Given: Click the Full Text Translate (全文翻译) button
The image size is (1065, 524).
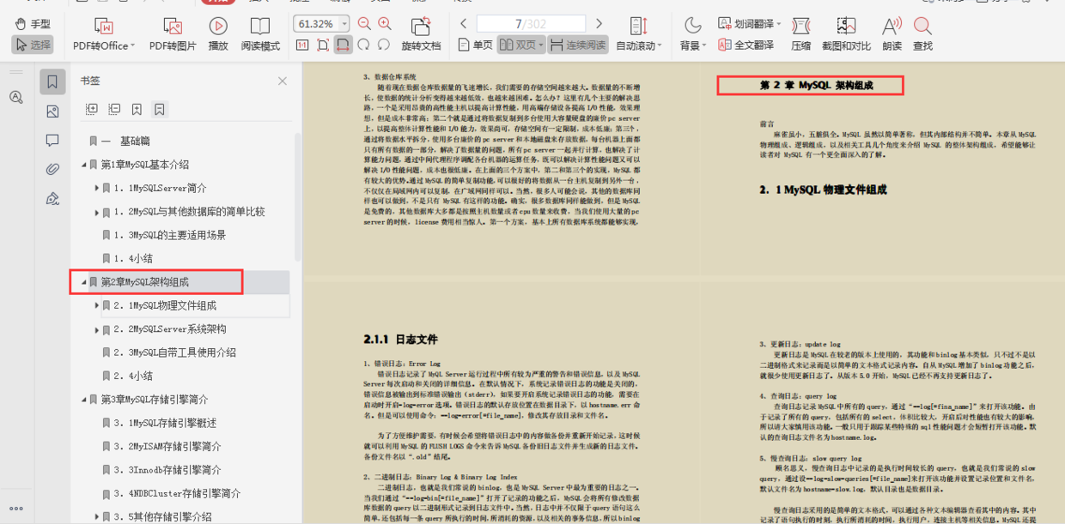Looking at the screenshot, I should 745,45.
